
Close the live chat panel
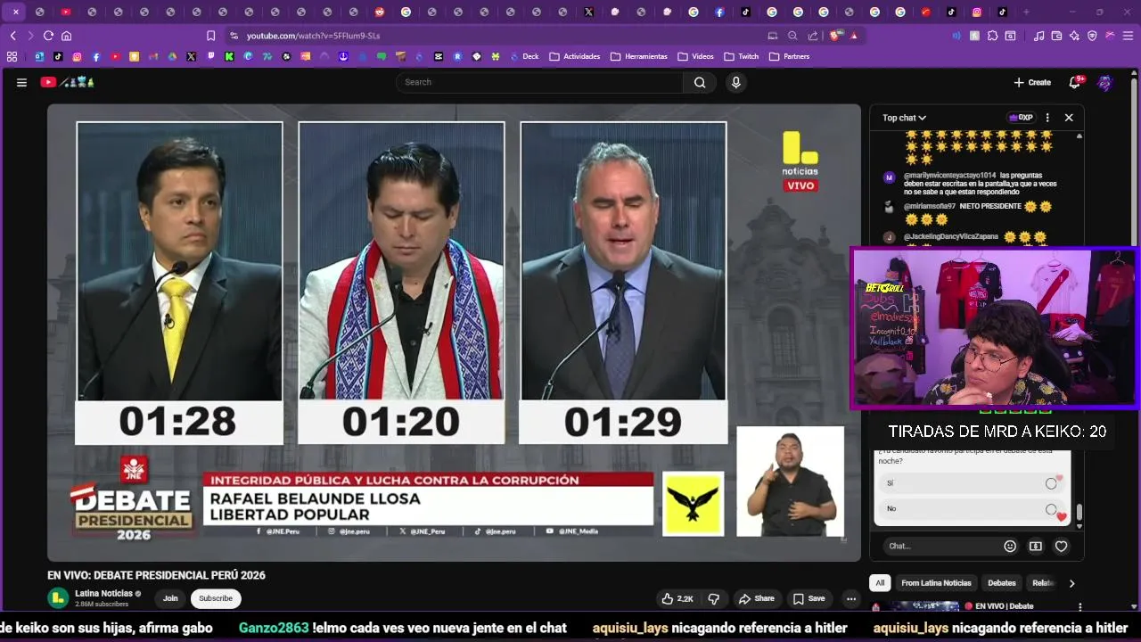tap(1069, 118)
